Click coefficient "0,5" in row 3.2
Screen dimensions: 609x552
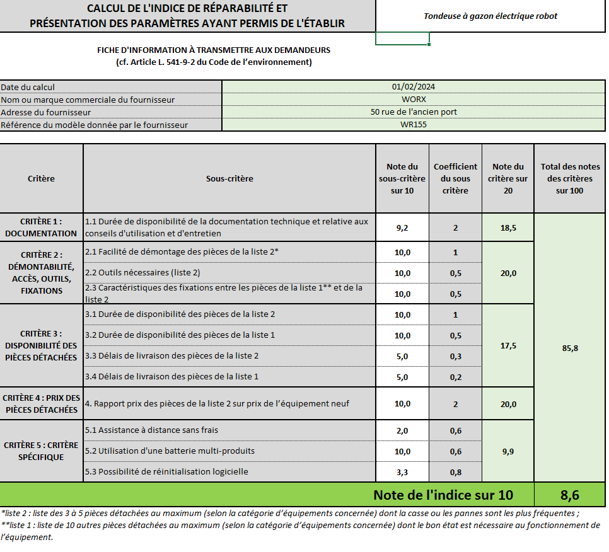(455, 335)
